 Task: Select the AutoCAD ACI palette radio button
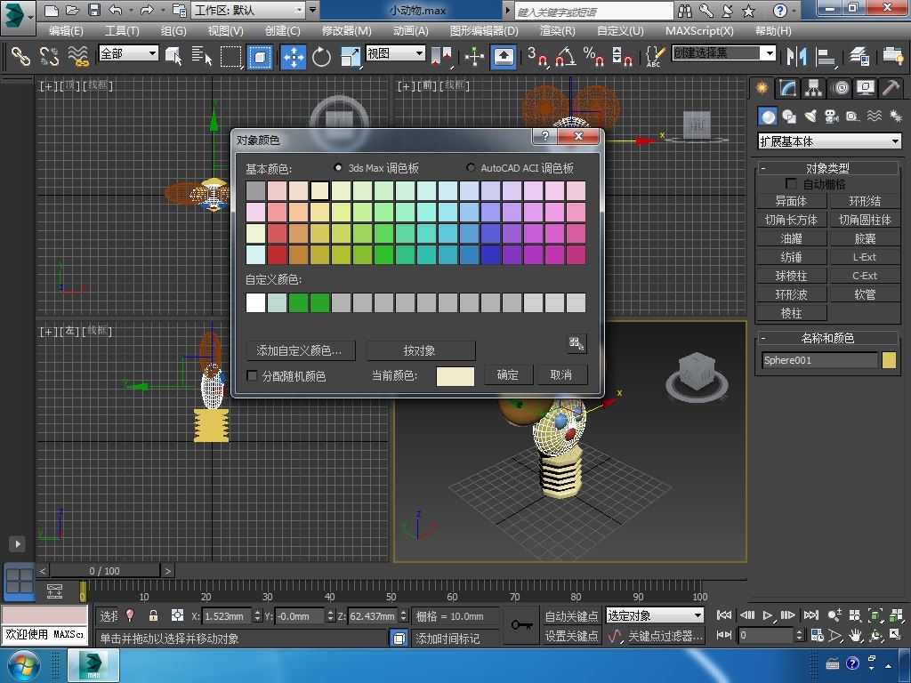(470, 167)
